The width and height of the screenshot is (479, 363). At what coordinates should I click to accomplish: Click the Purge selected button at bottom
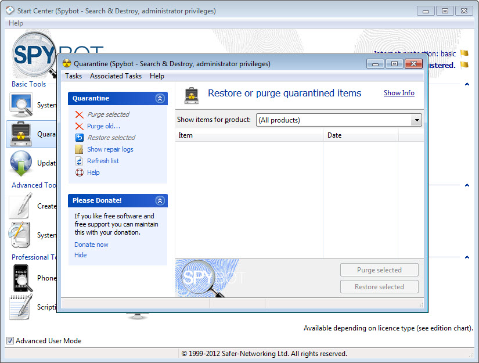point(379,270)
